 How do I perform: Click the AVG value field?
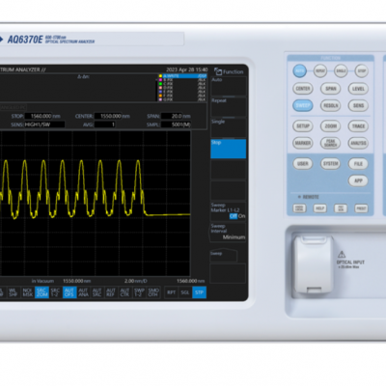[104, 124]
